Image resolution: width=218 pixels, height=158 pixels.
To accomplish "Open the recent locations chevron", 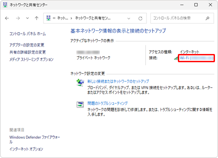I will [x=27, y=18].
